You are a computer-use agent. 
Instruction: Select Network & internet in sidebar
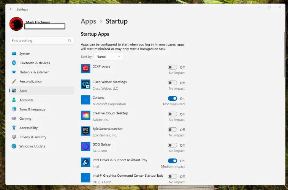pos(34,72)
